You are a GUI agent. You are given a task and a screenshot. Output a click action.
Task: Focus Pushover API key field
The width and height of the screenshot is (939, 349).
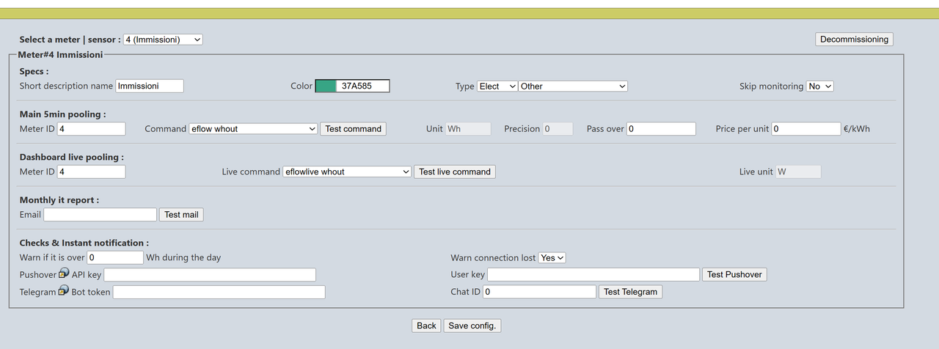(x=210, y=274)
